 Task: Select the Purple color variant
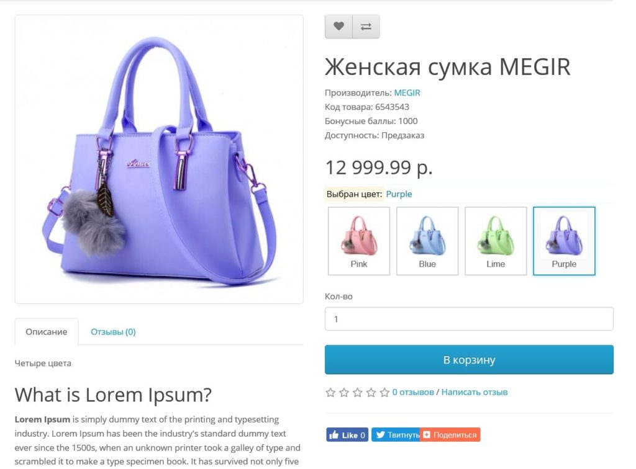[x=564, y=241]
